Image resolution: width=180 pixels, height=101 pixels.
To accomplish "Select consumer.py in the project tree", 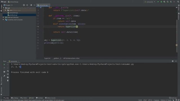I will pos(13,13).
